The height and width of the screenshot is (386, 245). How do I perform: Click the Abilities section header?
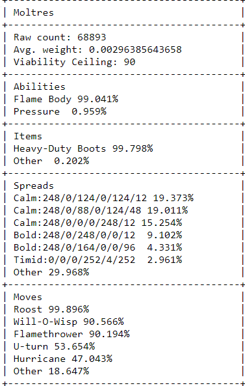[x=40, y=87]
